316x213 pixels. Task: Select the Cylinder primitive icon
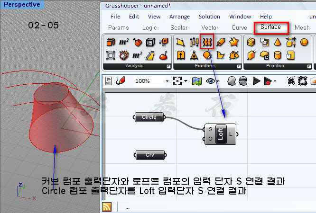point(278,55)
